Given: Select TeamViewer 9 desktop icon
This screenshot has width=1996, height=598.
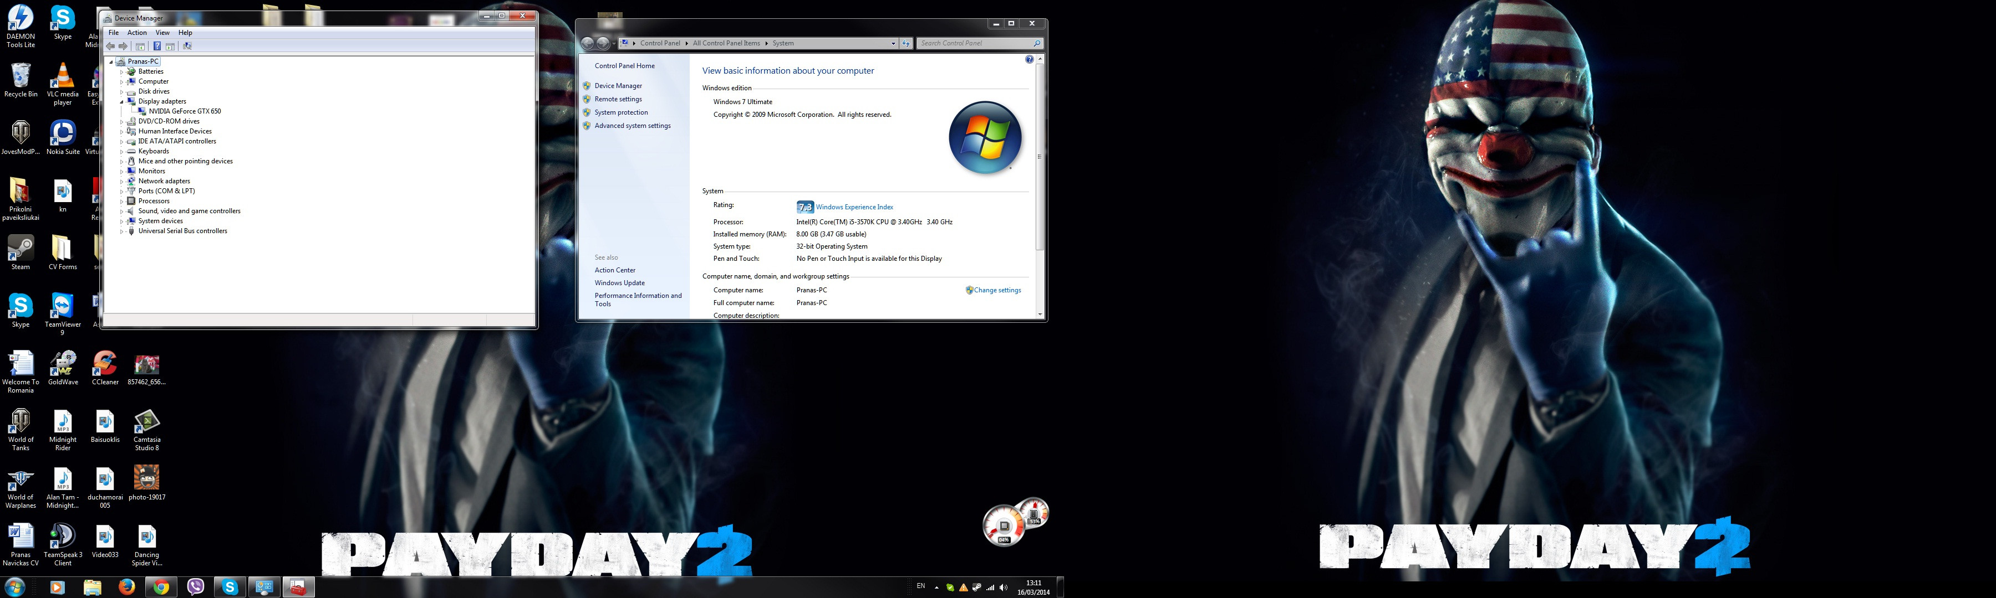Looking at the screenshot, I should [x=63, y=314].
